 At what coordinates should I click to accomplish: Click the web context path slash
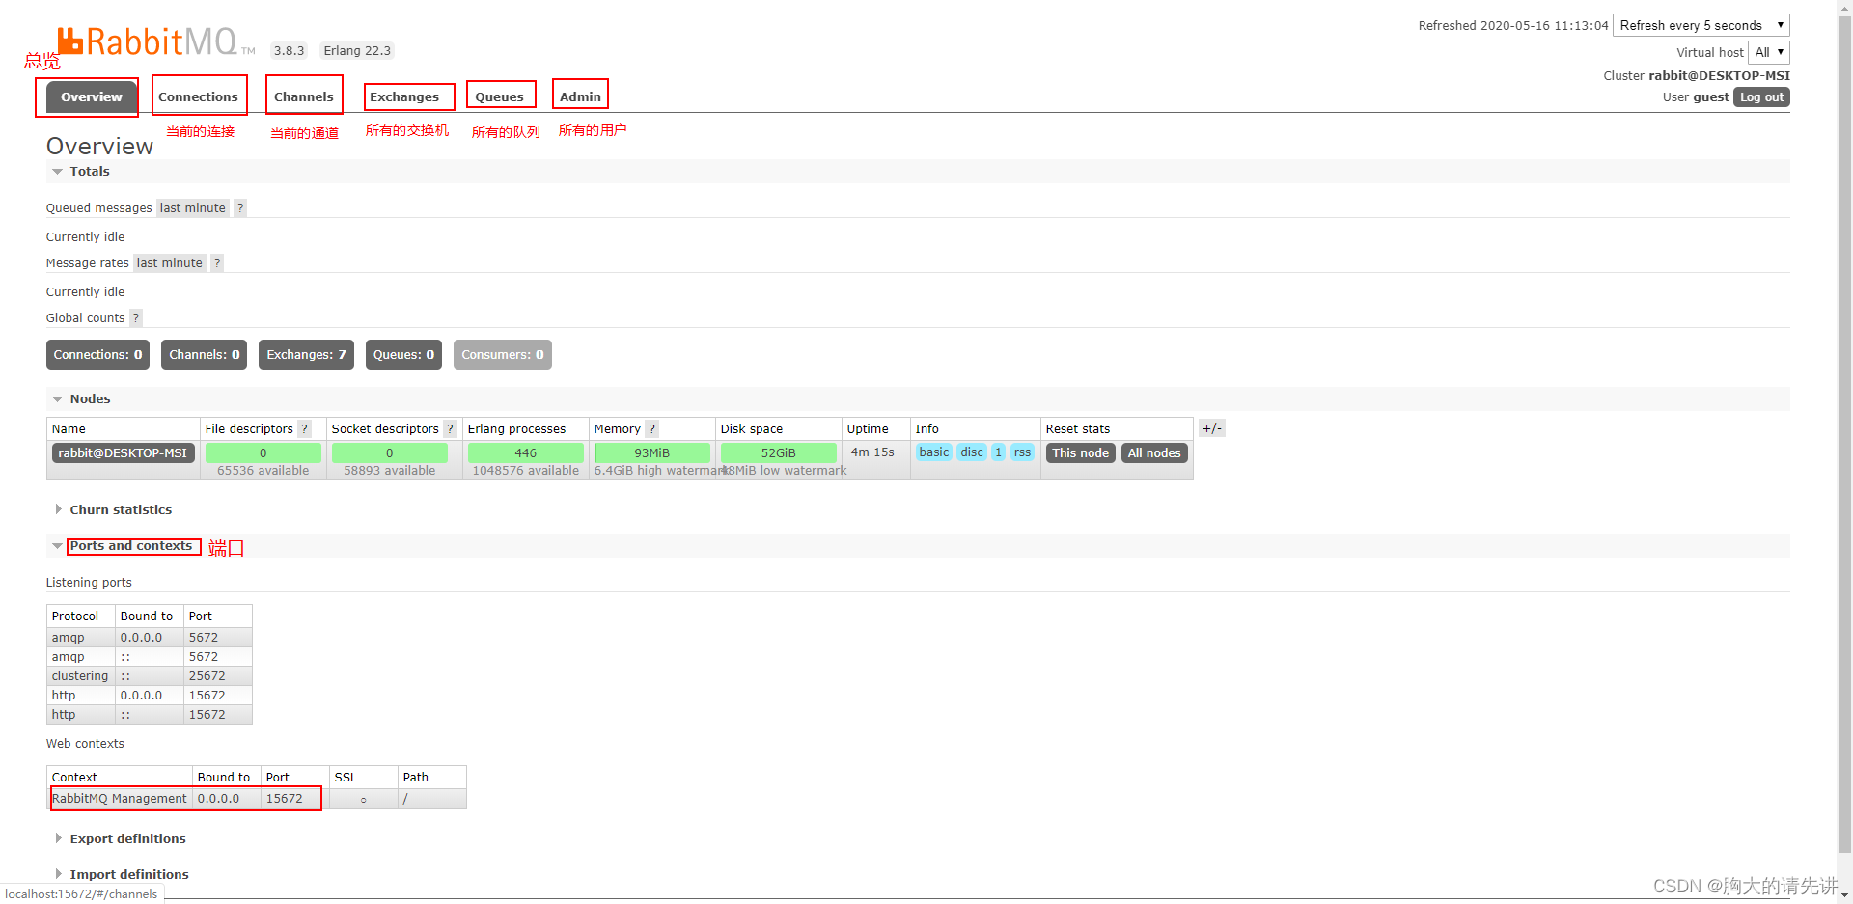[x=405, y=799]
